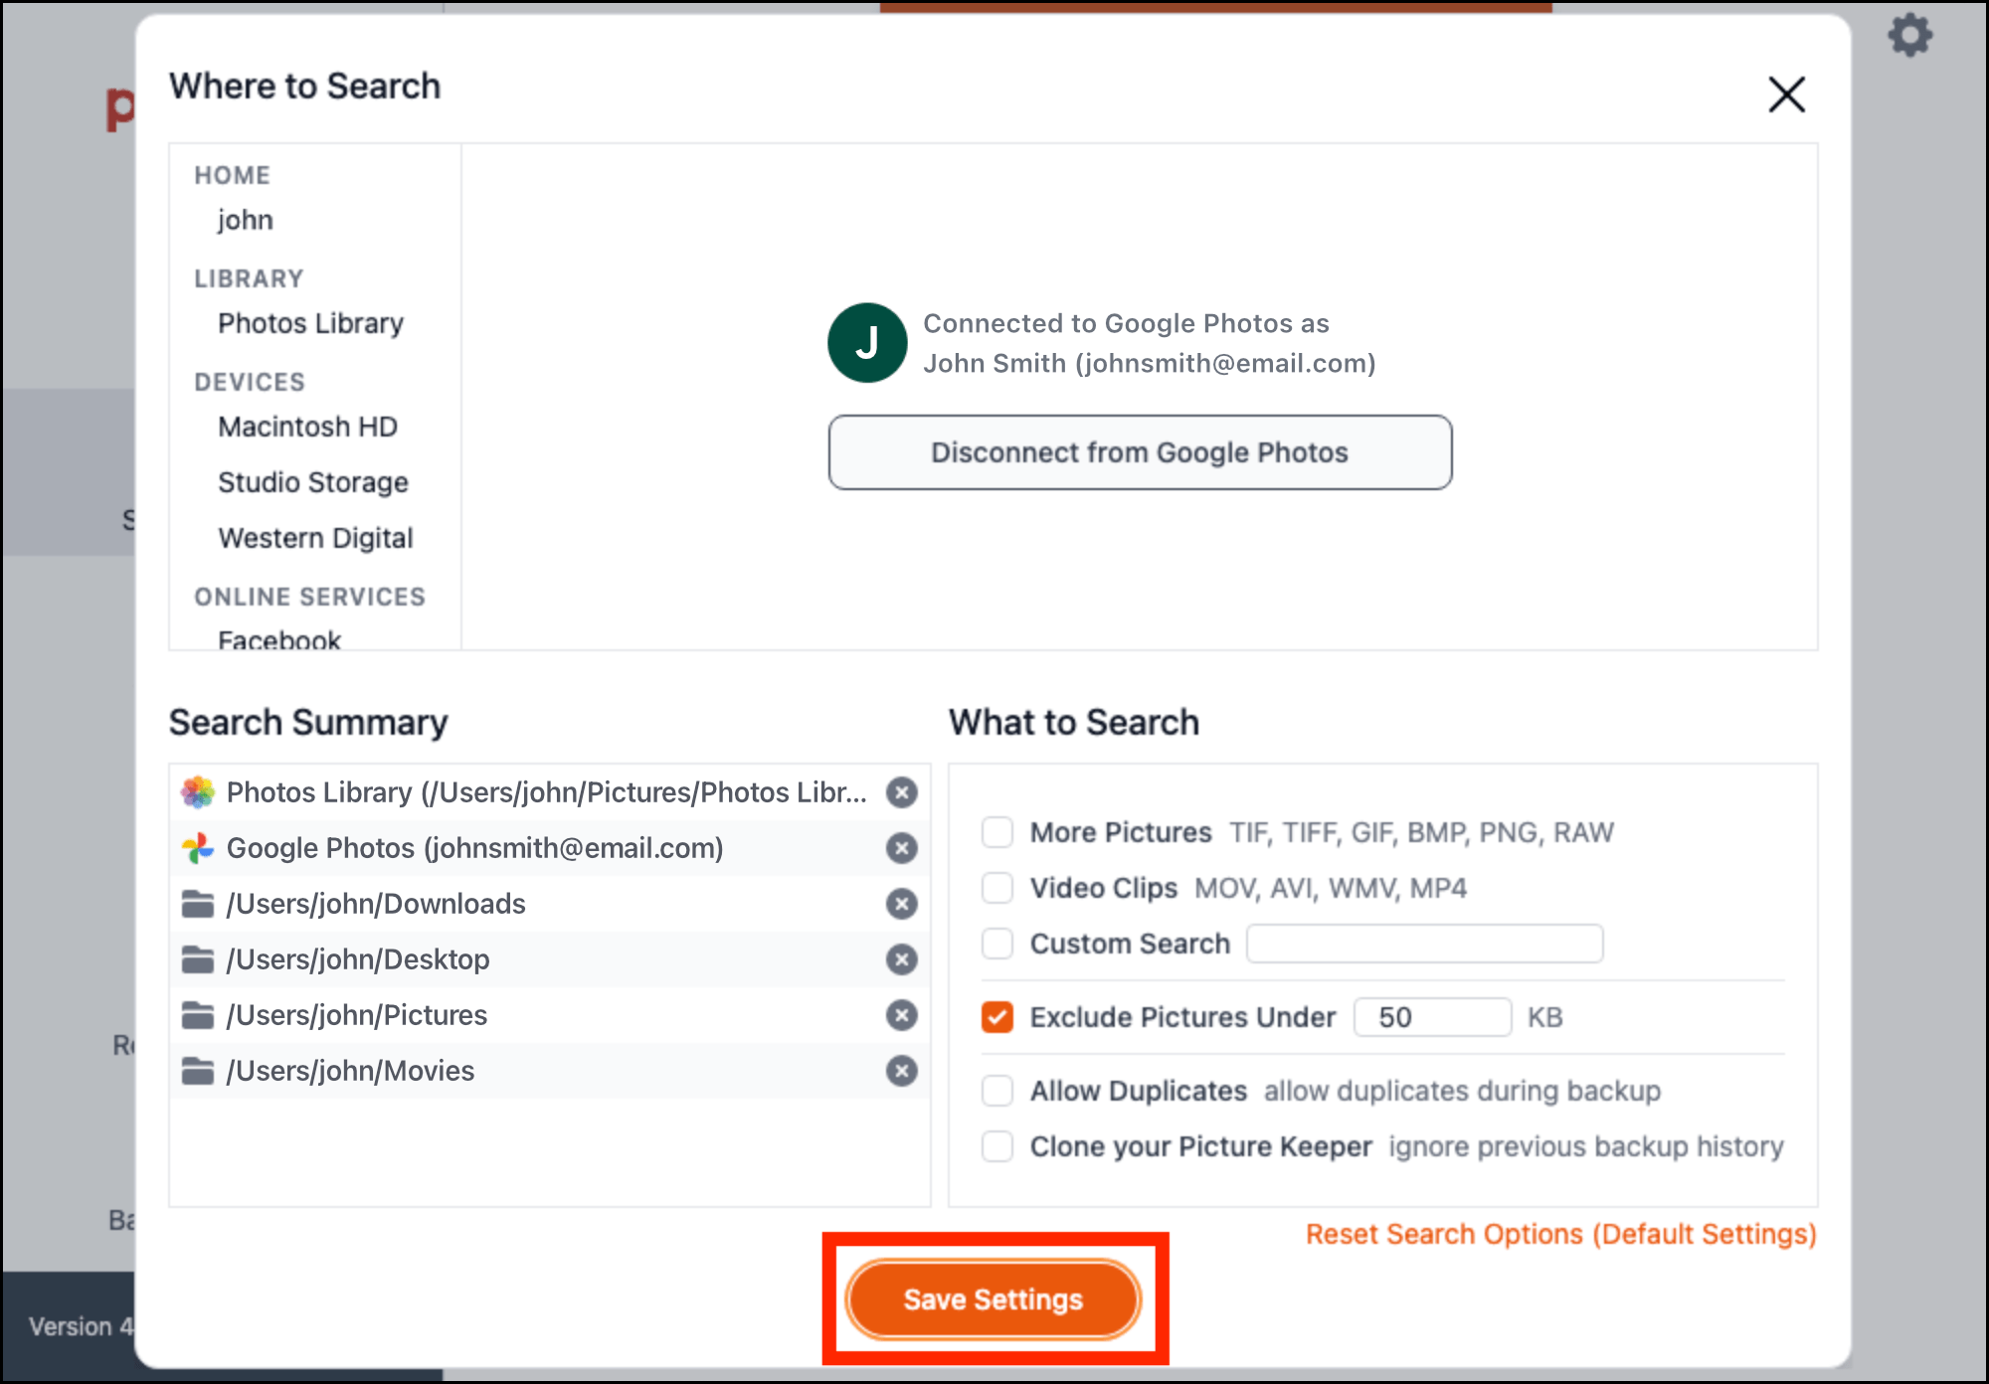The image size is (1989, 1384).
Task: Remove Photos Library from search summary
Action: [x=901, y=792]
